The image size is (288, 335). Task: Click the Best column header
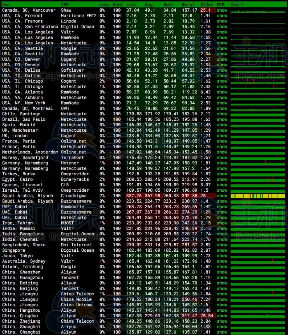coord(169,5)
